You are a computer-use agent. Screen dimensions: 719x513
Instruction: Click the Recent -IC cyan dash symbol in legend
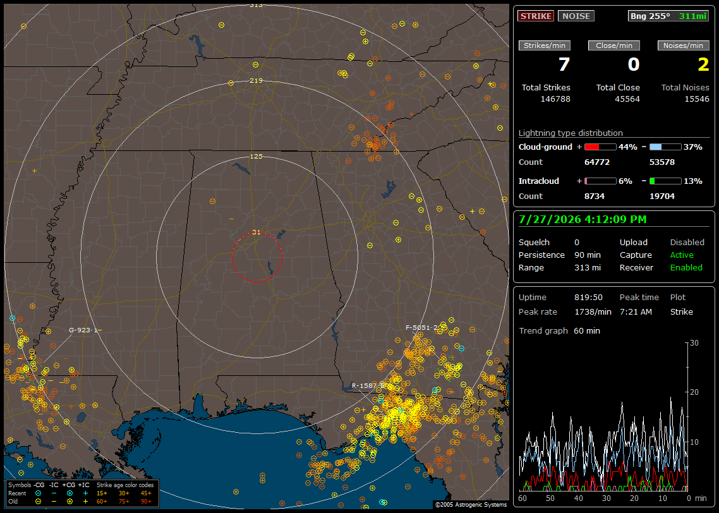click(x=54, y=493)
